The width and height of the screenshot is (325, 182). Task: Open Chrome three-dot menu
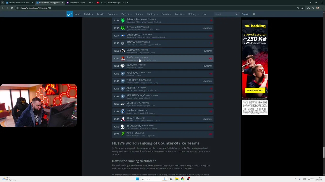(322, 8)
